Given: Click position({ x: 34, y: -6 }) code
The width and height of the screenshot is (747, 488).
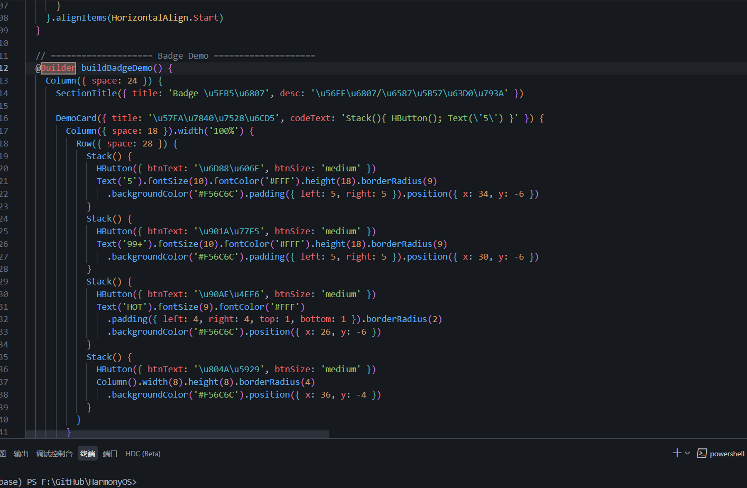Looking at the screenshot, I should pos(473,194).
